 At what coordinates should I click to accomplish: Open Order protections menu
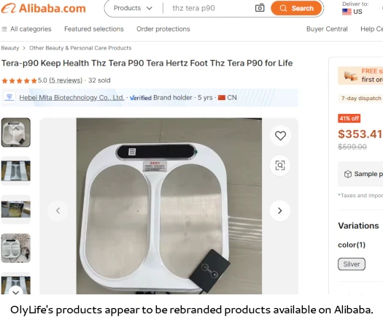coord(163,29)
